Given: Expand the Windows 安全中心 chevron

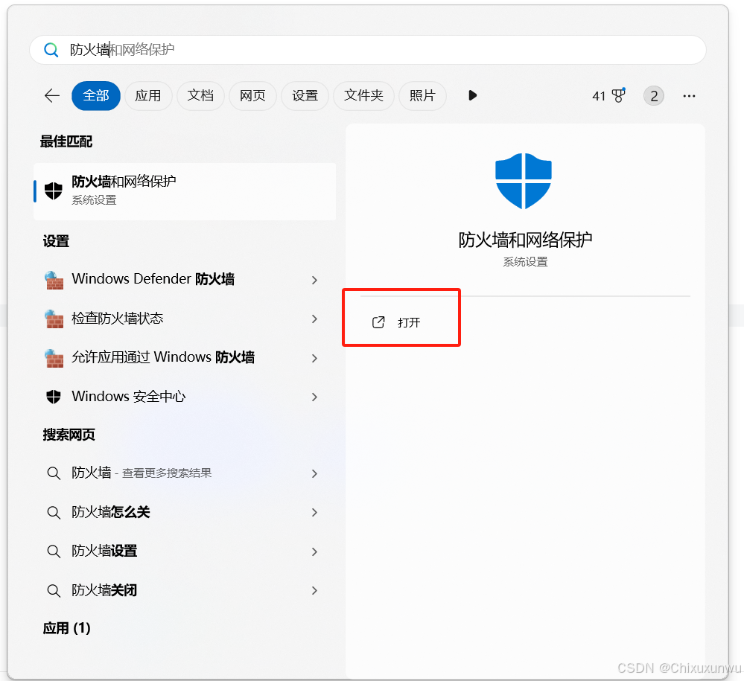Looking at the screenshot, I should (x=314, y=397).
